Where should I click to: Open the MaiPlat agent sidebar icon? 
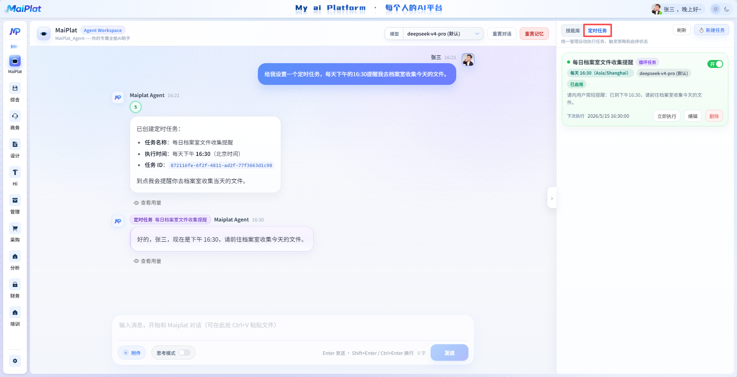point(15,61)
